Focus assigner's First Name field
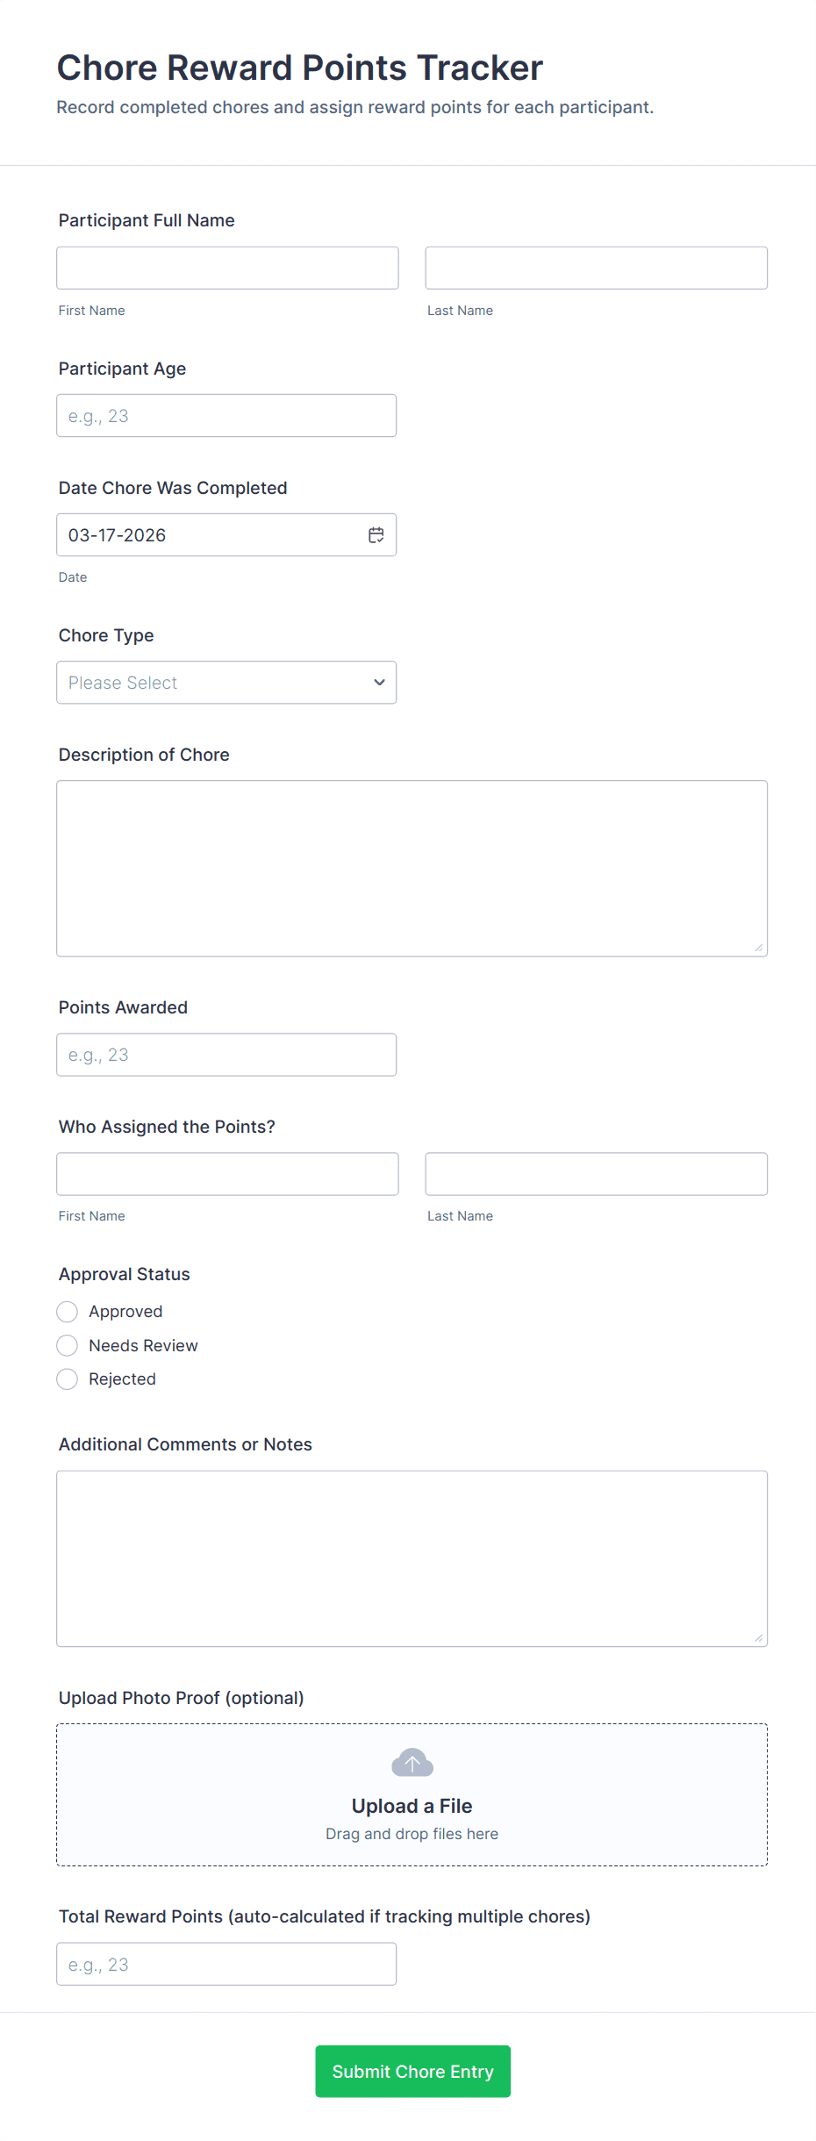The image size is (816, 2141). point(227,1174)
